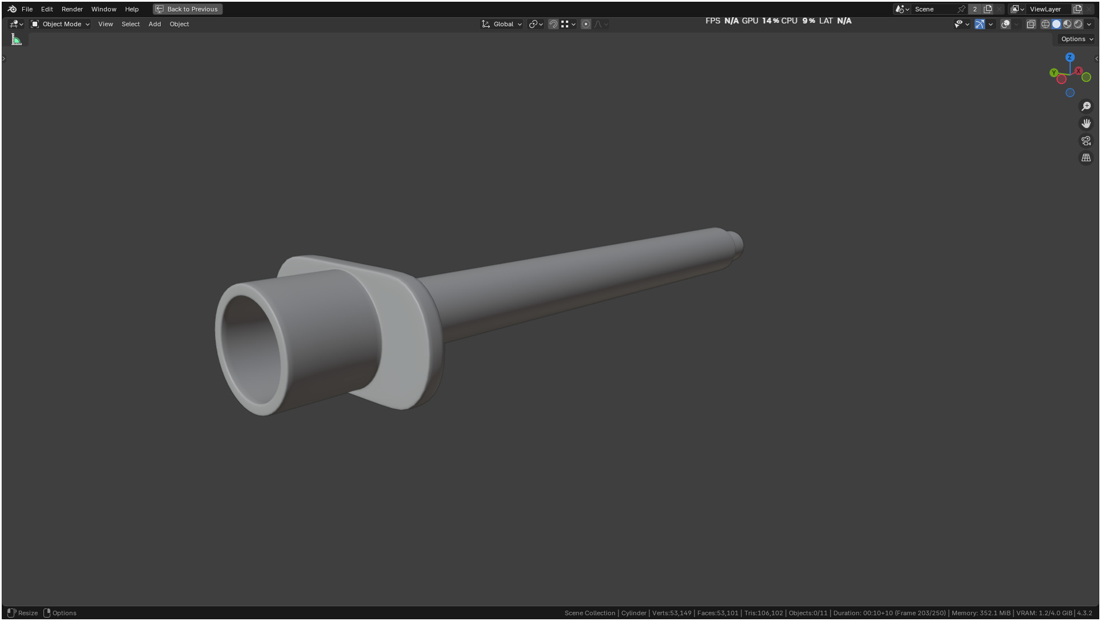Click the Z axis on navigation gizmo
Screen dimensions: 1101x621
coord(1070,57)
